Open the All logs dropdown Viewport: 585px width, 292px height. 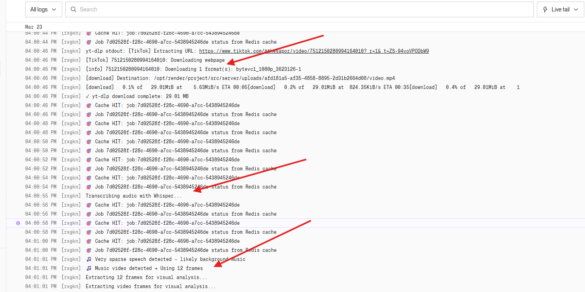(x=43, y=9)
